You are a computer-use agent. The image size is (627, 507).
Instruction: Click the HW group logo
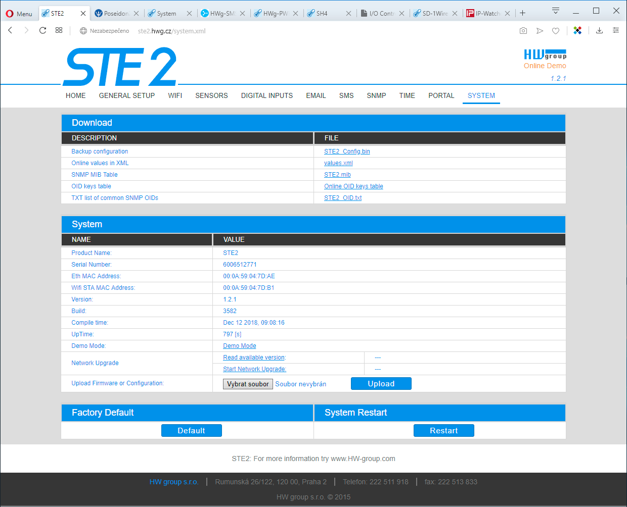[545, 54]
